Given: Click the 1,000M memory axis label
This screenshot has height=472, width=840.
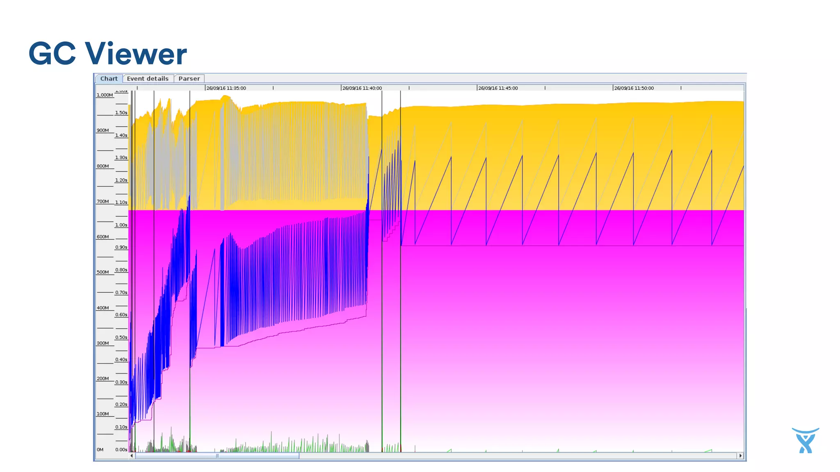Looking at the screenshot, I should point(105,95).
